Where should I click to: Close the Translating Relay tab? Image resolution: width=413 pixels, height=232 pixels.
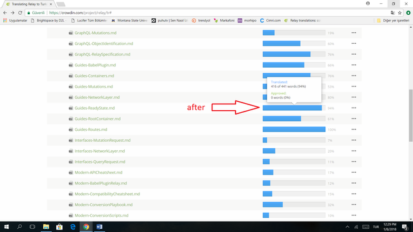click(x=51, y=5)
